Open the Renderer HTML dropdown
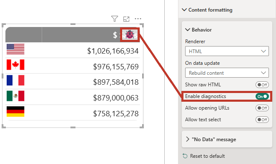276x164 pixels. (x=227, y=51)
